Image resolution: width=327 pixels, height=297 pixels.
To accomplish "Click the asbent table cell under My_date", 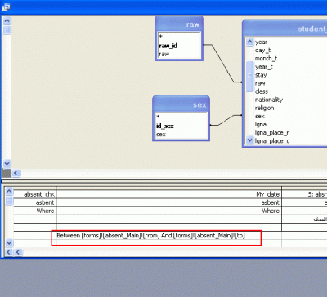I will point(168,202).
